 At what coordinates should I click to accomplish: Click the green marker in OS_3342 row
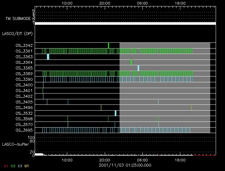coord(109,45)
